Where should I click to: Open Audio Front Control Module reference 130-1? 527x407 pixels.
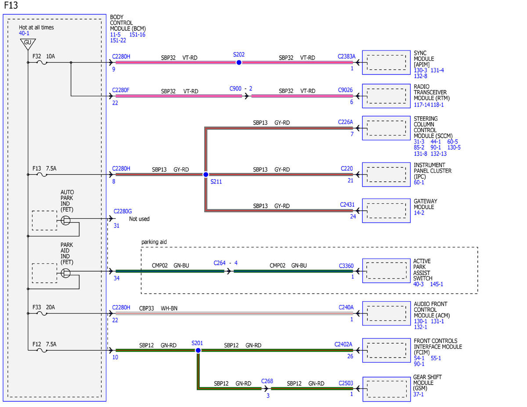coord(420,321)
